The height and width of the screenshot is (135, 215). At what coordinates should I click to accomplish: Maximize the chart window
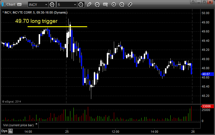(x=205, y=2)
